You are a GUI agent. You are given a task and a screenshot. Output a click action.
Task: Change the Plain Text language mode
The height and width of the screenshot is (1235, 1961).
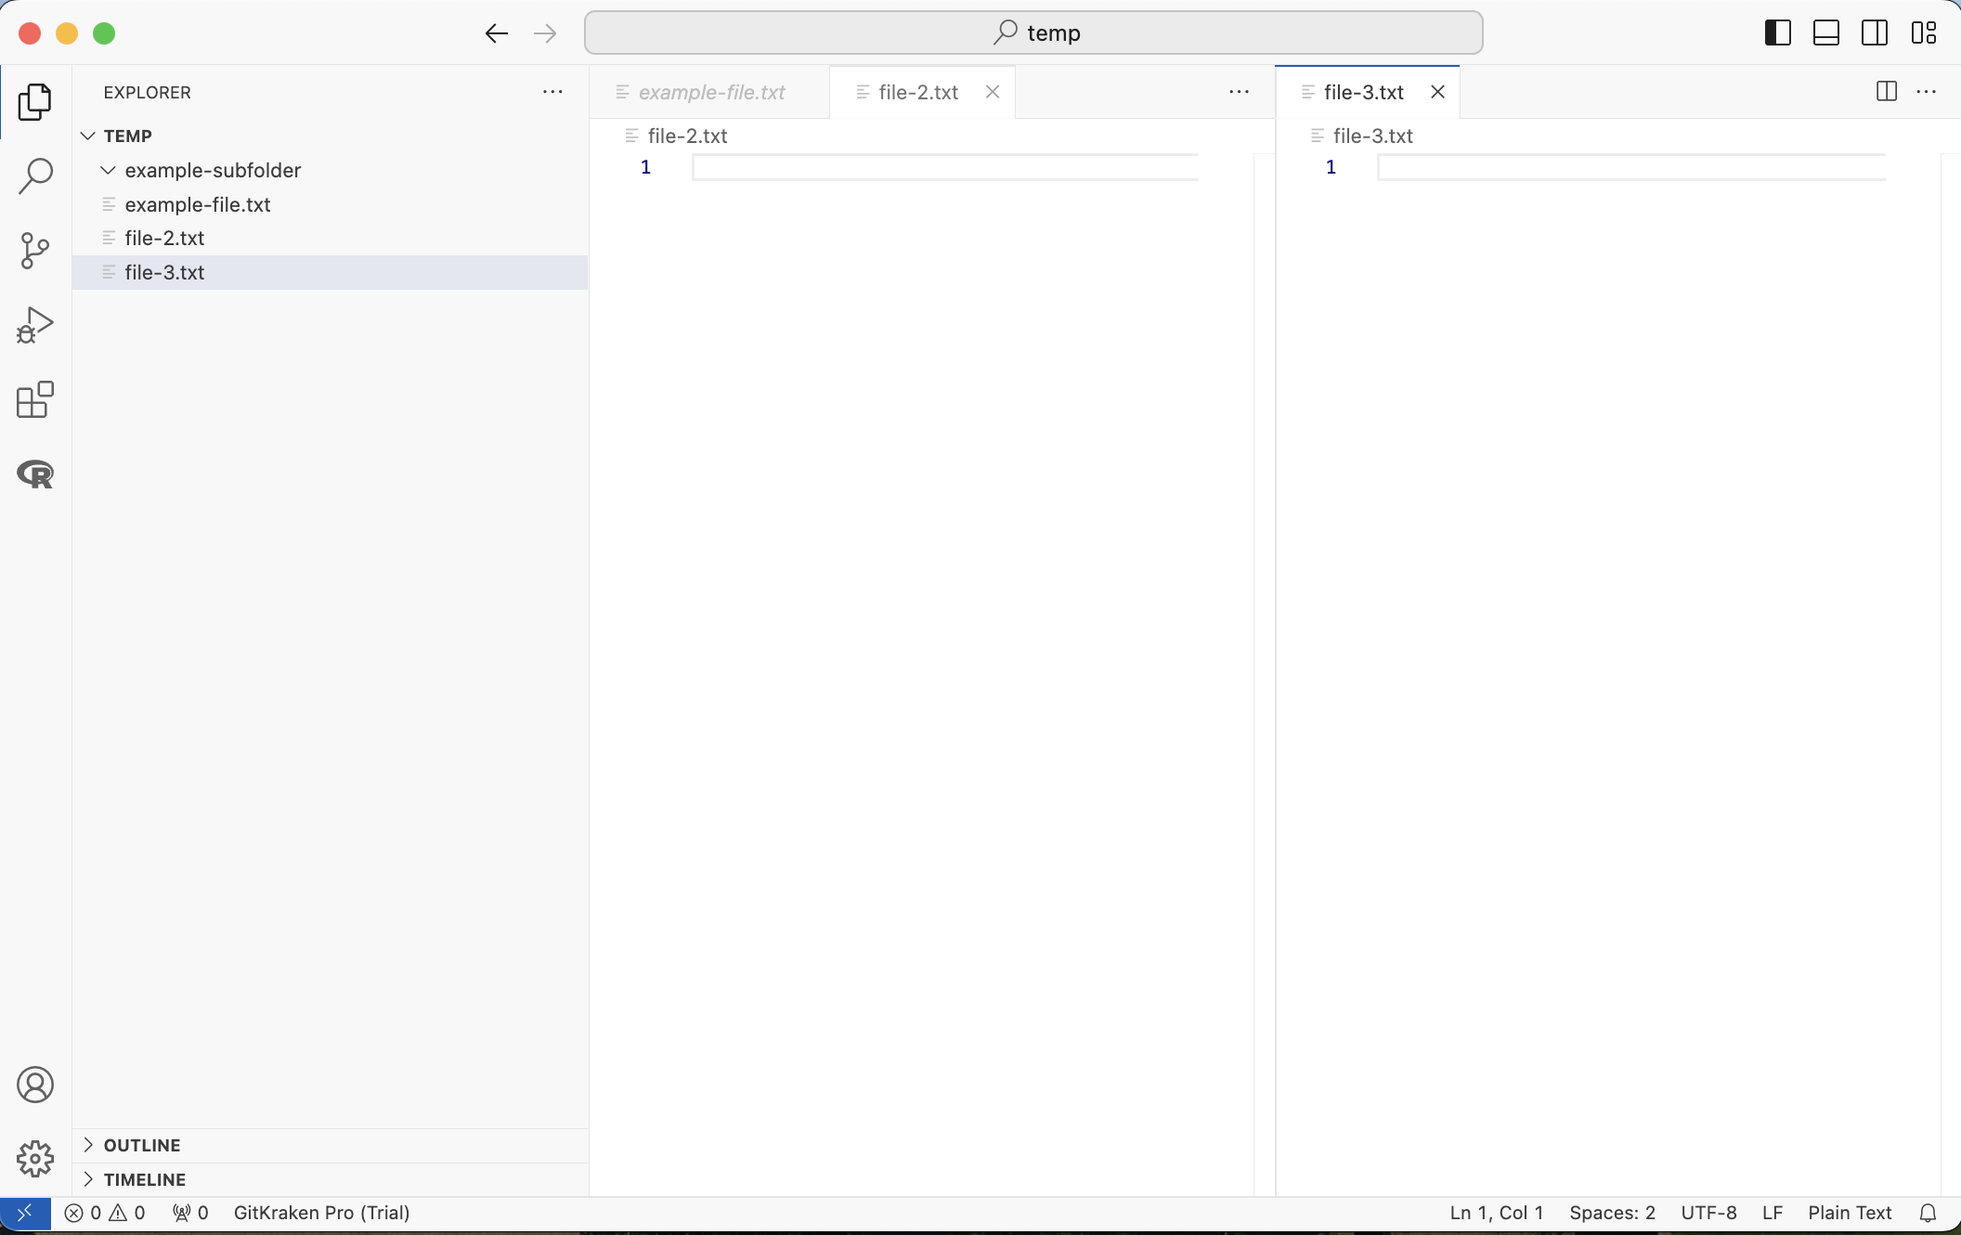click(x=1849, y=1213)
